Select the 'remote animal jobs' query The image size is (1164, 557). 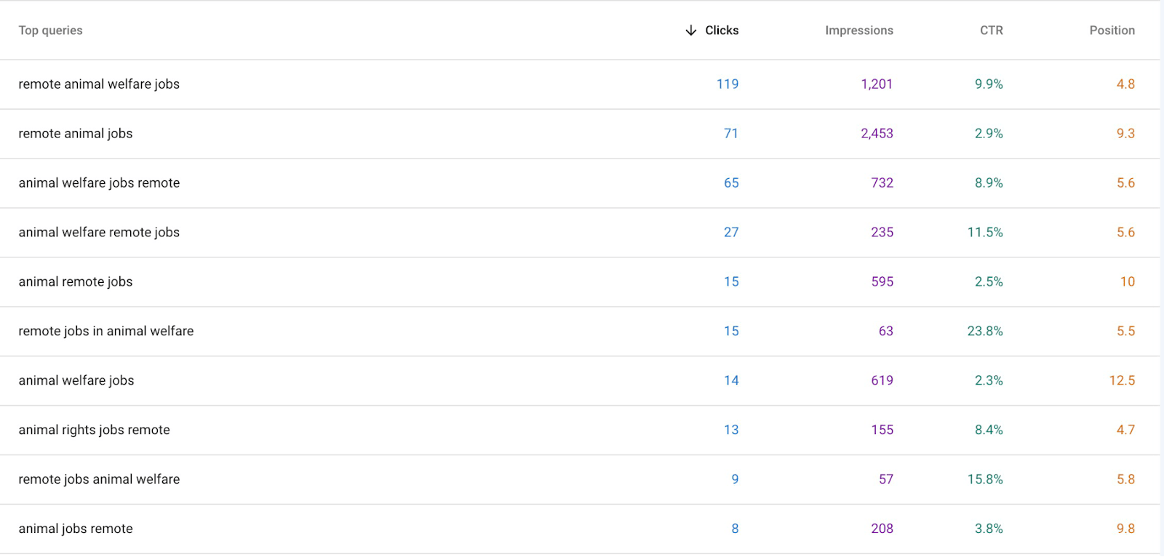580,134
